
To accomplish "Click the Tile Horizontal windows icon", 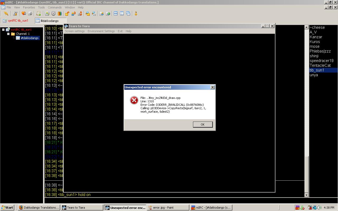I will [116, 13].
